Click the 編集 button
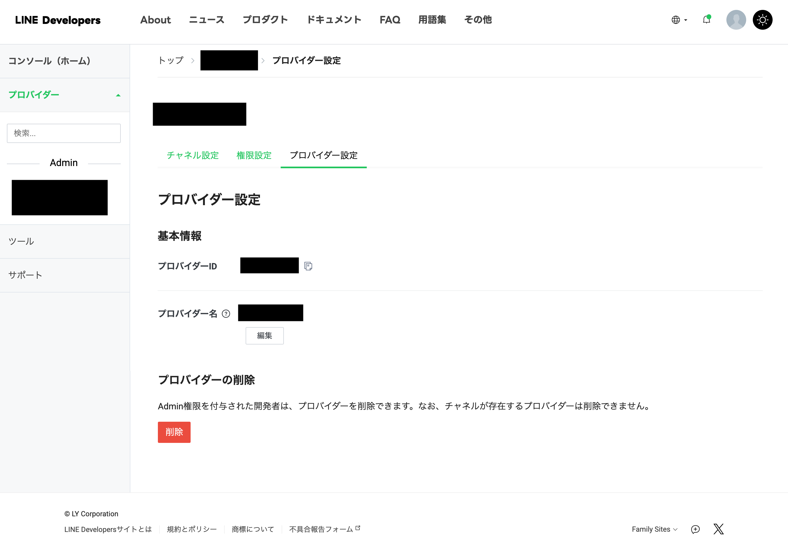Image resolution: width=788 pixels, height=549 pixels. coord(264,336)
